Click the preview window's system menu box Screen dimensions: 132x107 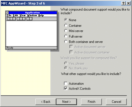coord(7,13)
